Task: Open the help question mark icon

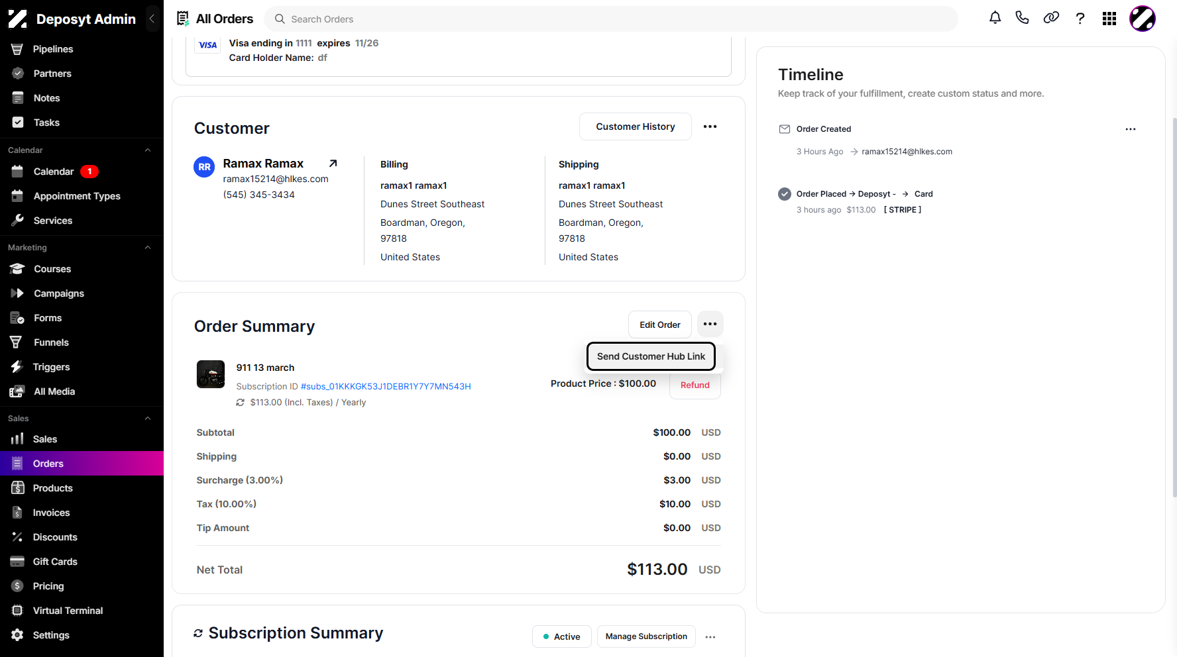Action: pos(1080,19)
